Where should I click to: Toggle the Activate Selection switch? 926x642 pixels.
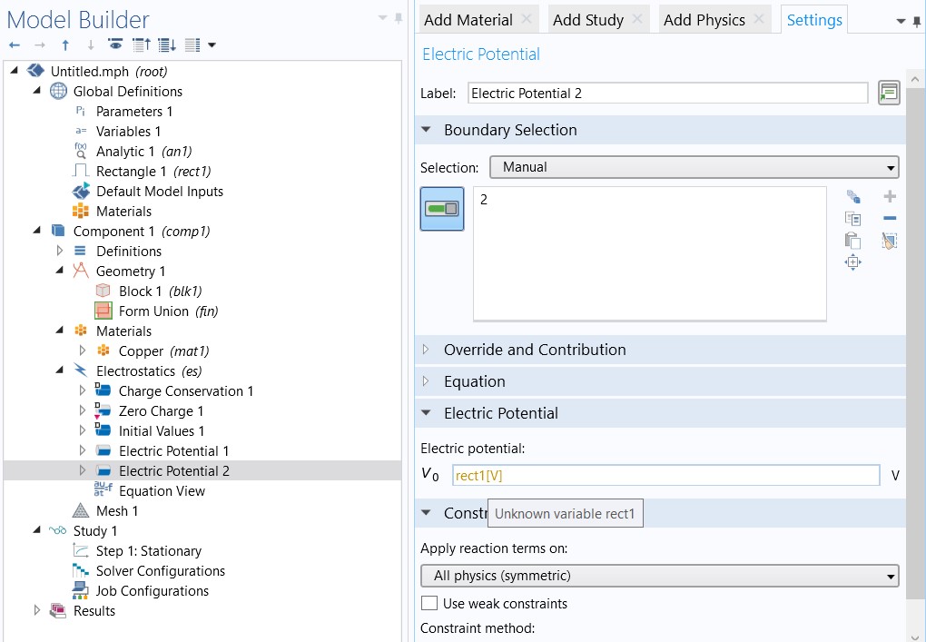click(x=442, y=209)
